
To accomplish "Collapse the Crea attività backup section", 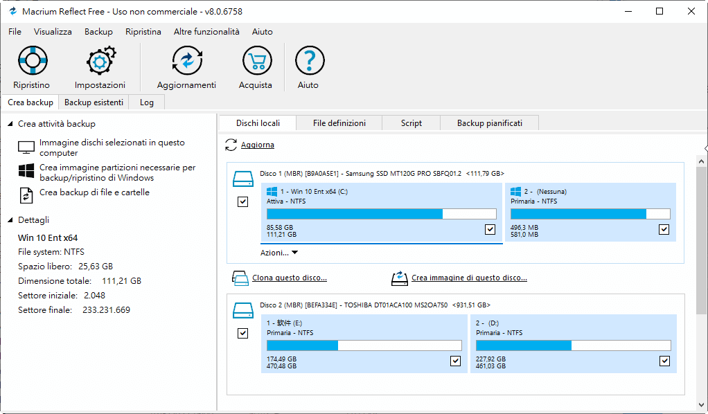I will coord(10,124).
